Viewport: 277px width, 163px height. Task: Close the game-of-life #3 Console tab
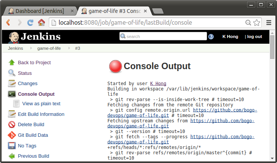[145, 11]
